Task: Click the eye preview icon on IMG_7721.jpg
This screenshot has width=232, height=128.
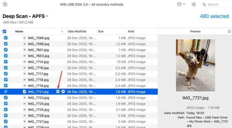Action: [58, 92]
